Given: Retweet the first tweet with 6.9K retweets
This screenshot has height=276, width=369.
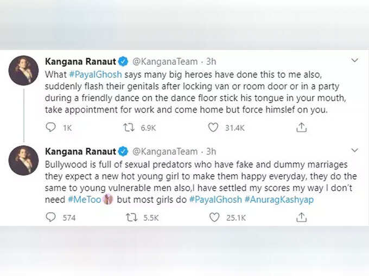Looking at the screenshot, I should 129,127.
